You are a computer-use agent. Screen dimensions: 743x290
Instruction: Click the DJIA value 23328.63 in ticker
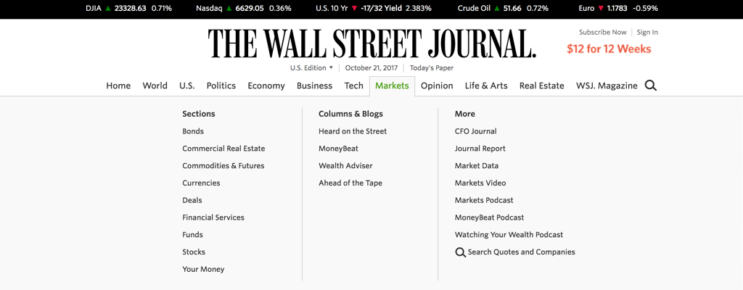tap(131, 8)
